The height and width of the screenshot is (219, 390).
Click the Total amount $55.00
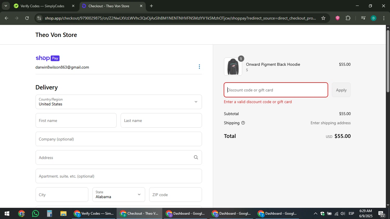click(342, 136)
